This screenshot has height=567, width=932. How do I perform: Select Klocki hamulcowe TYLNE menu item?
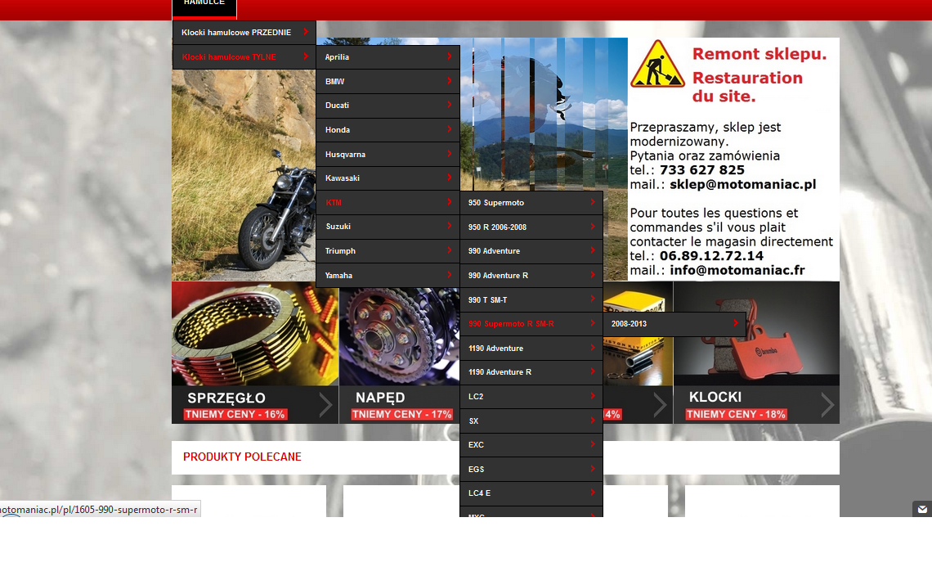click(x=244, y=57)
